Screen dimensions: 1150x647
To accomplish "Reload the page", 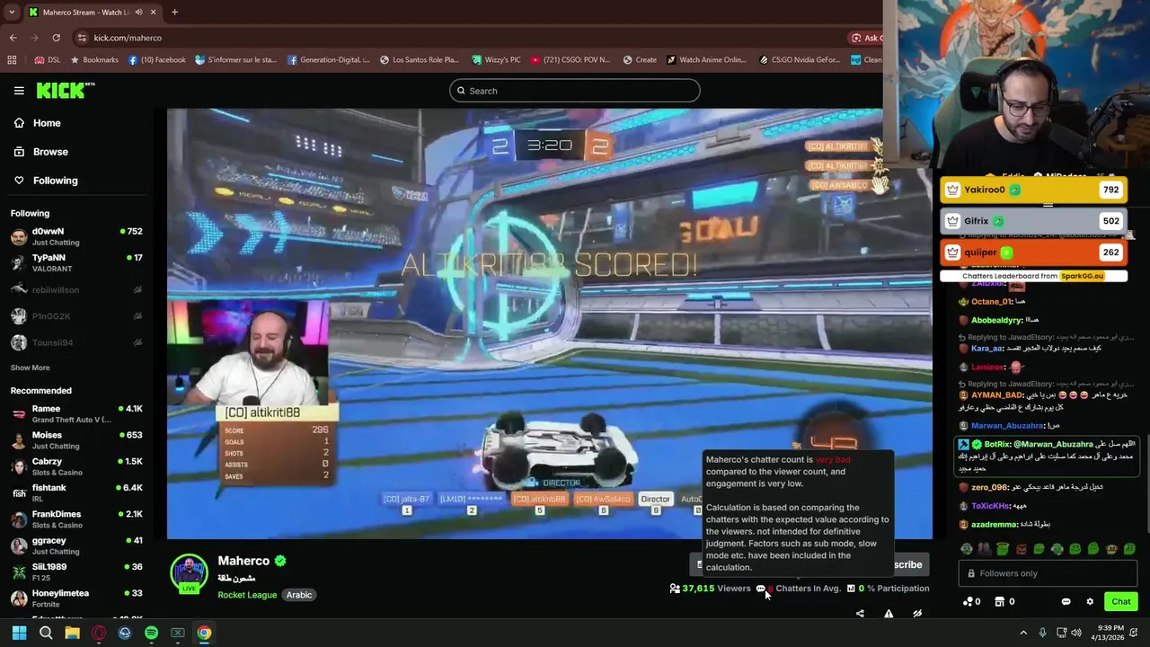I will (56, 38).
